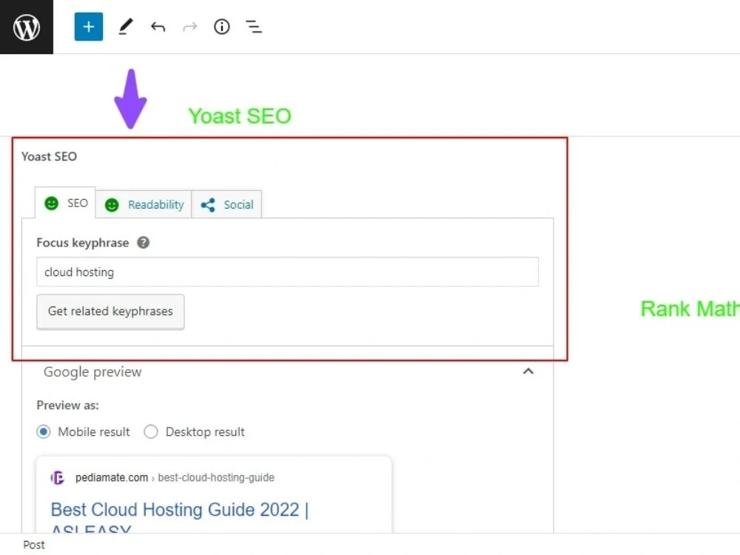Switch to the Readability tab
The height and width of the screenshot is (555, 740).
point(144,204)
